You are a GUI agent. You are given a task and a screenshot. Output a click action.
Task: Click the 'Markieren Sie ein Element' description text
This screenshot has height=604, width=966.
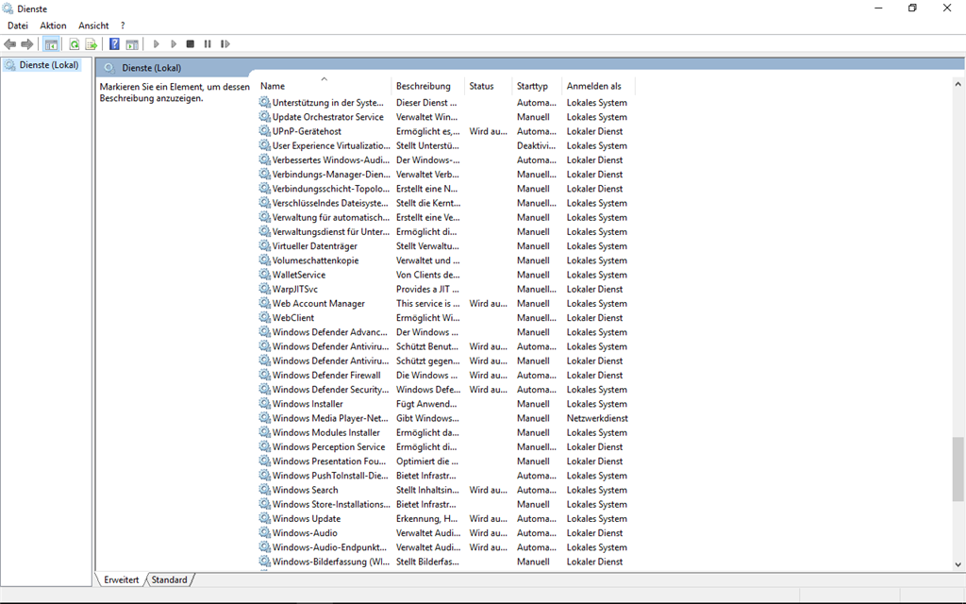[x=175, y=92]
